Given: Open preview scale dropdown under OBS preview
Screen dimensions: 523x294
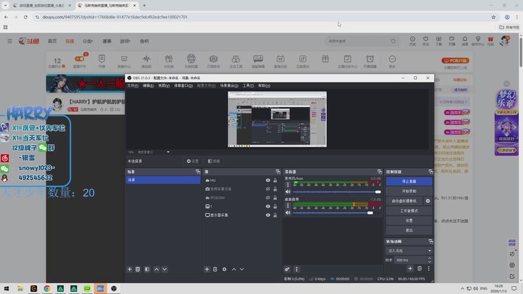Looking at the screenshot, I should pos(168,152).
